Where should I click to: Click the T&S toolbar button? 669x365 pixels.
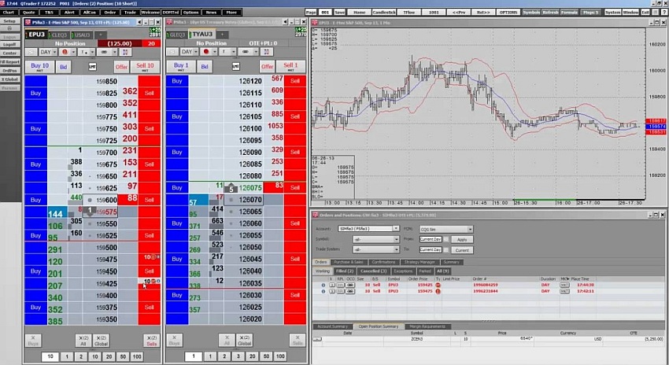[49, 13]
